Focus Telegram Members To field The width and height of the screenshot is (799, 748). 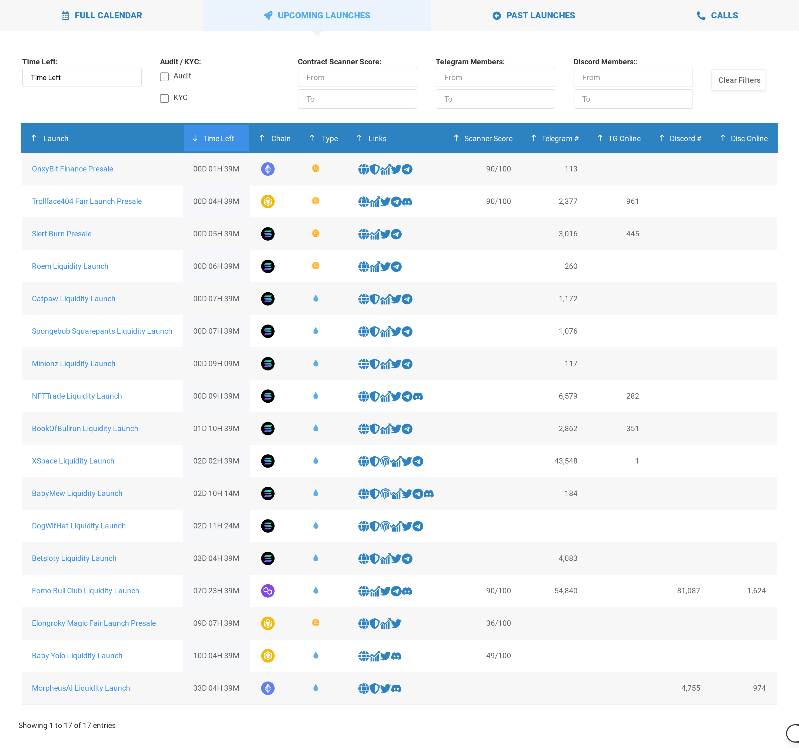click(x=495, y=99)
